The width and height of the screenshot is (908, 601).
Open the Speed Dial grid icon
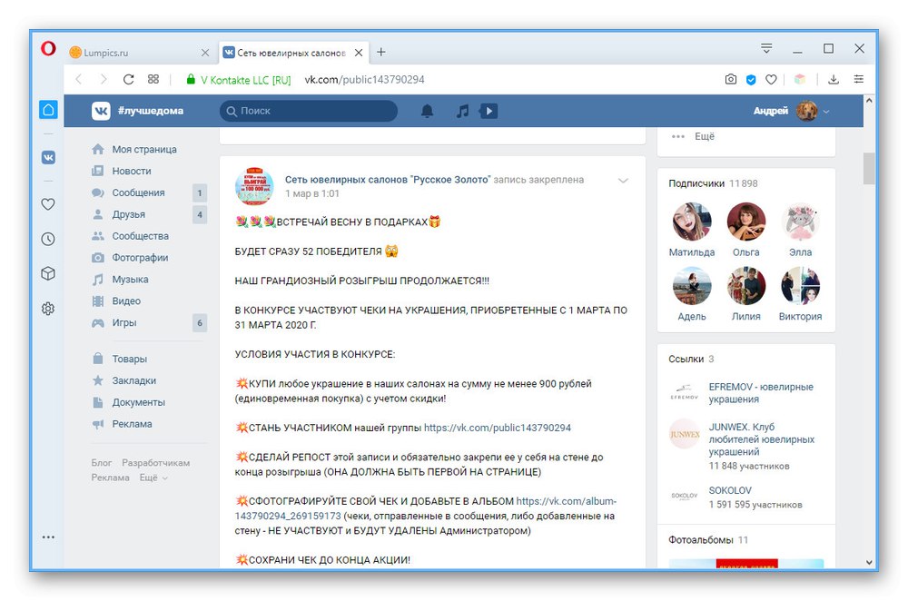click(x=153, y=79)
